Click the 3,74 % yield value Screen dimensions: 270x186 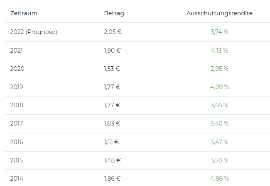[219, 32]
